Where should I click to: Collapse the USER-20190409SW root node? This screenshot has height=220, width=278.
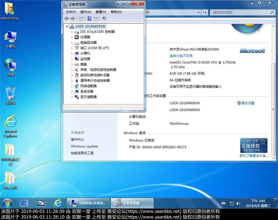pos(67,26)
